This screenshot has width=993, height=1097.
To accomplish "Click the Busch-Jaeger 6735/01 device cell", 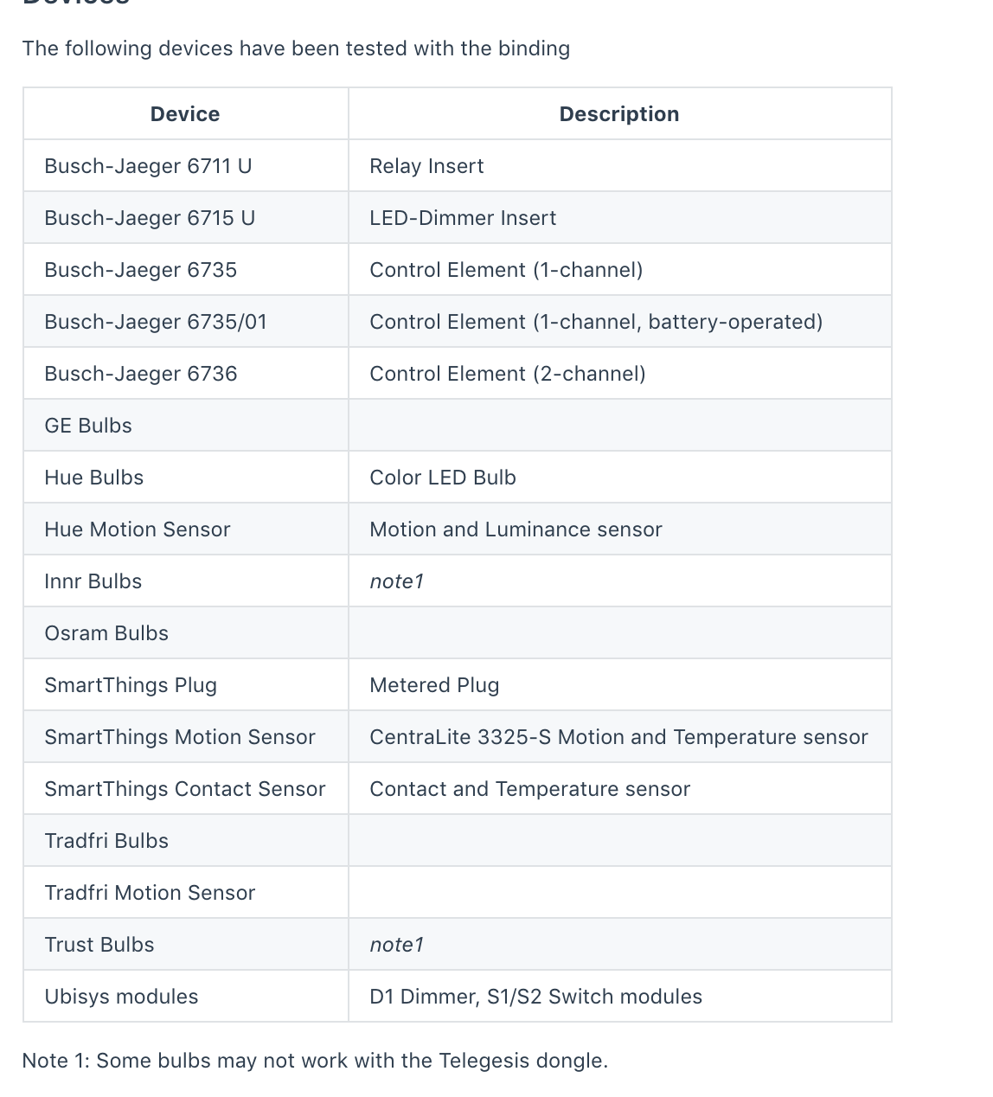I will (x=156, y=322).
